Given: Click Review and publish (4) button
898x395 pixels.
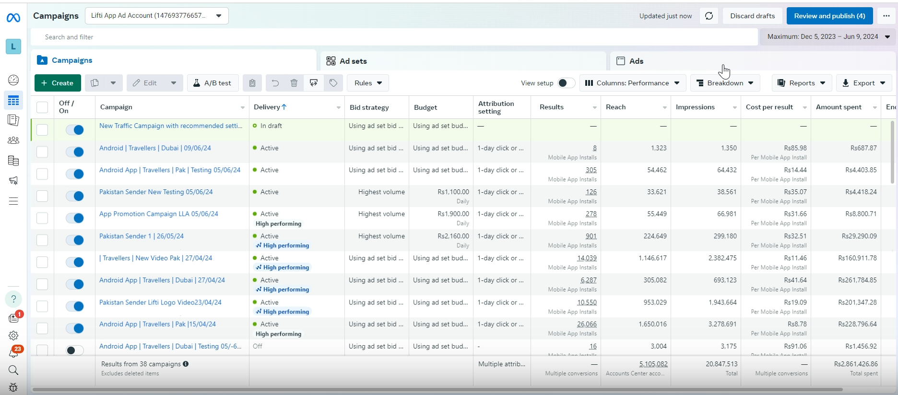Looking at the screenshot, I should coord(829,16).
